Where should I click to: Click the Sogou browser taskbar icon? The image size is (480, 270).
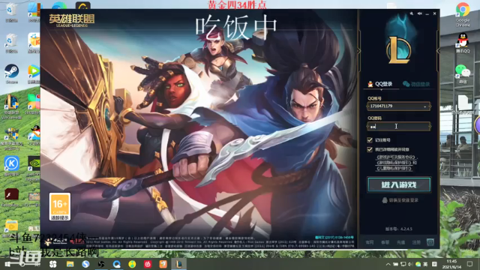tap(85, 264)
